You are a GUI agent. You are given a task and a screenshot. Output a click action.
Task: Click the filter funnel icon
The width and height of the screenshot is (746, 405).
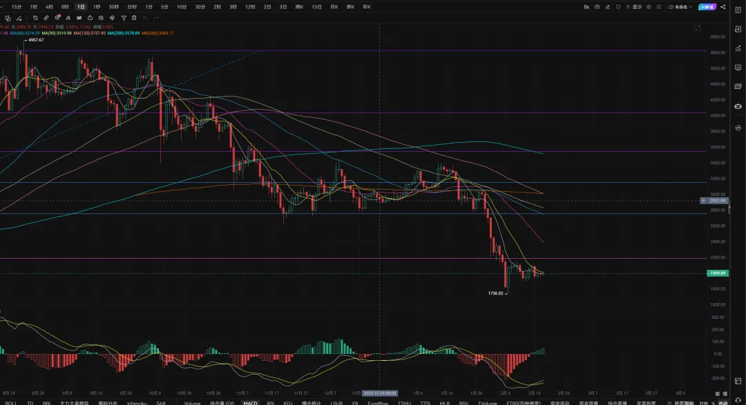click(124, 17)
